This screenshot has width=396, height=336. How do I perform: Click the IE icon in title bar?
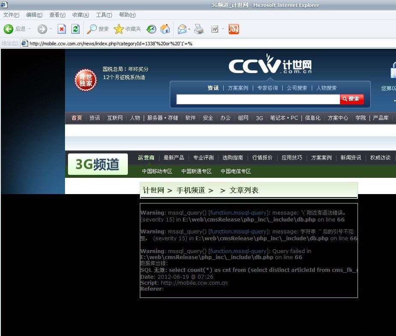click(x=4, y=5)
